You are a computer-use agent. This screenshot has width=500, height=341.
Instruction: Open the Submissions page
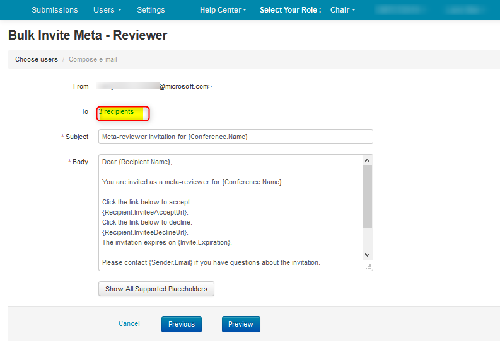[54, 10]
